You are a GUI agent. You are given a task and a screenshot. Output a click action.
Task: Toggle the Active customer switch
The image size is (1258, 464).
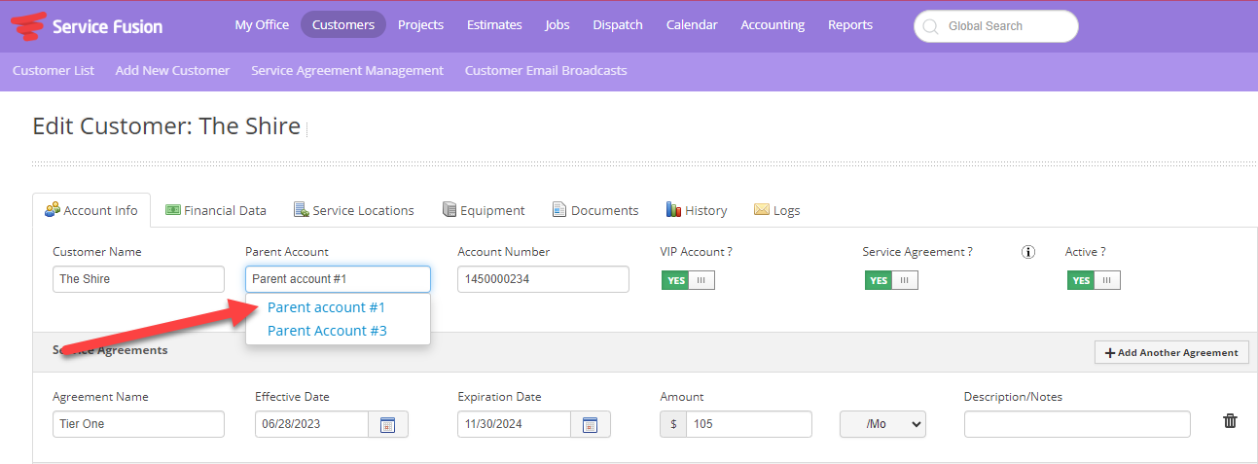click(x=1094, y=280)
